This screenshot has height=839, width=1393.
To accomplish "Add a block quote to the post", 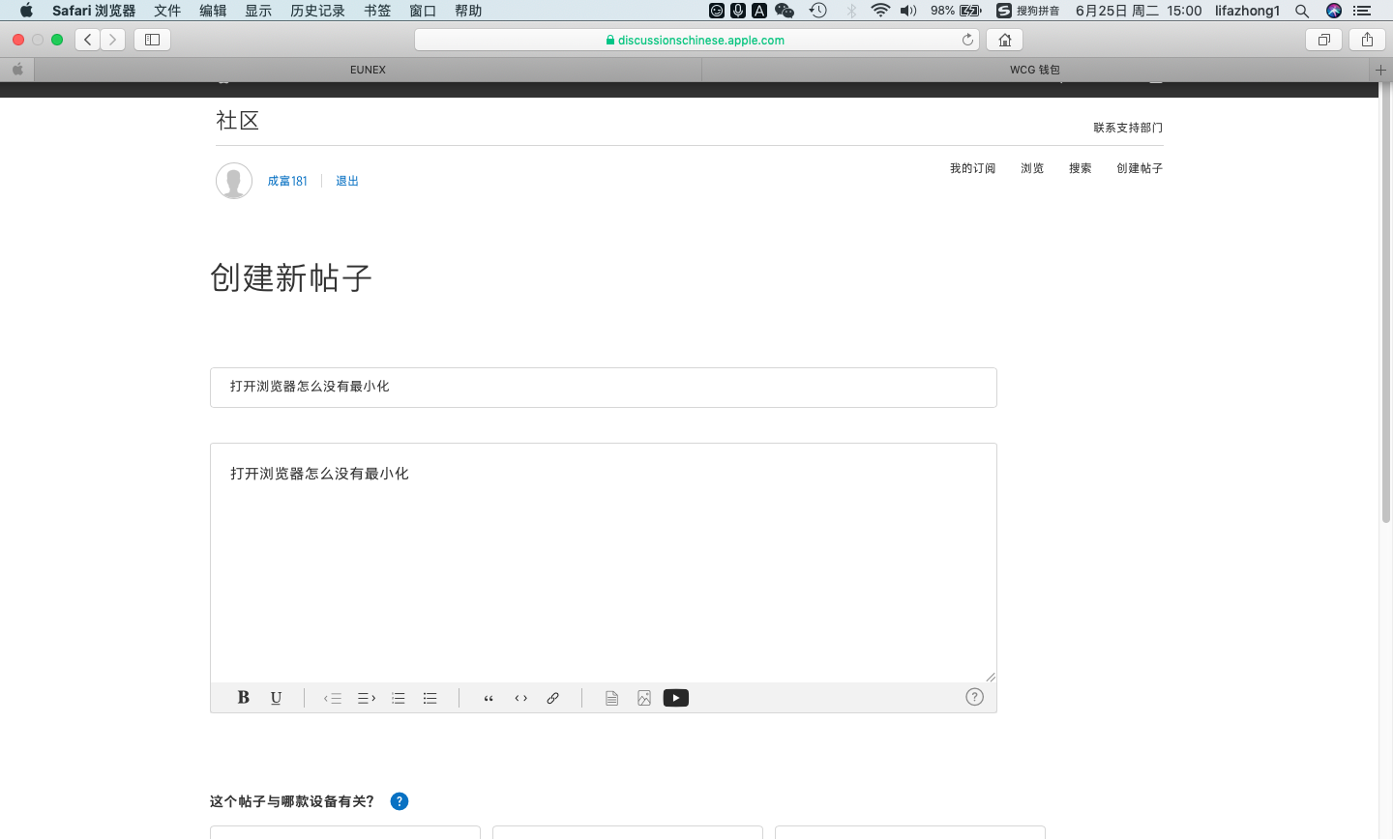I will (x=489, y=698).
